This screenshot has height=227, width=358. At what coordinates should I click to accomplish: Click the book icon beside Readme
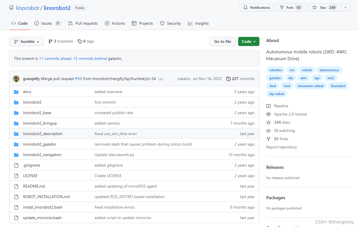(x=268, y=106)
